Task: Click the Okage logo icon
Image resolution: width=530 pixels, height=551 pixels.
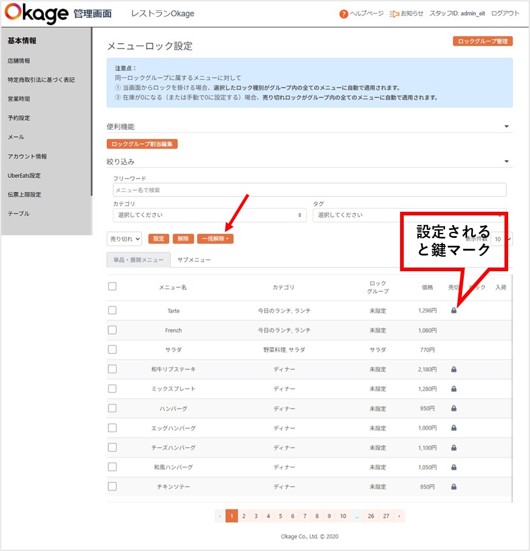Action: [x=36, y=13]
